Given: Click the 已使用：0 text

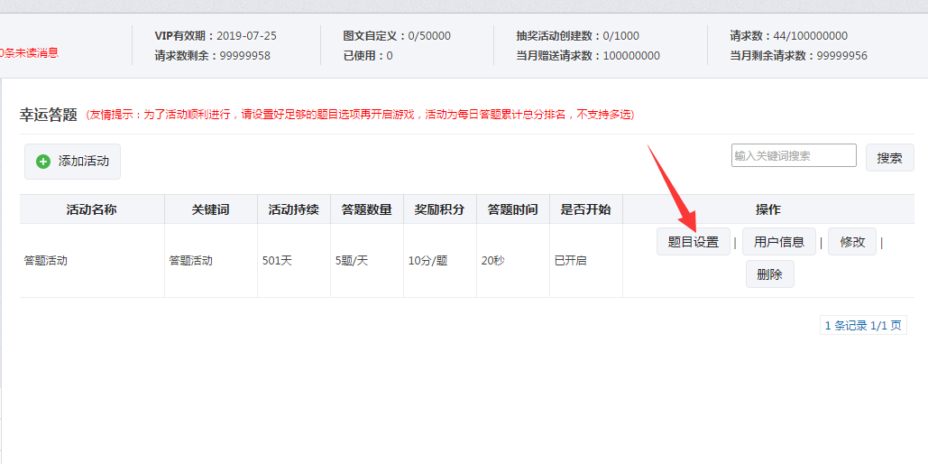Looking at the screenshot, I should tap(368, 56).
